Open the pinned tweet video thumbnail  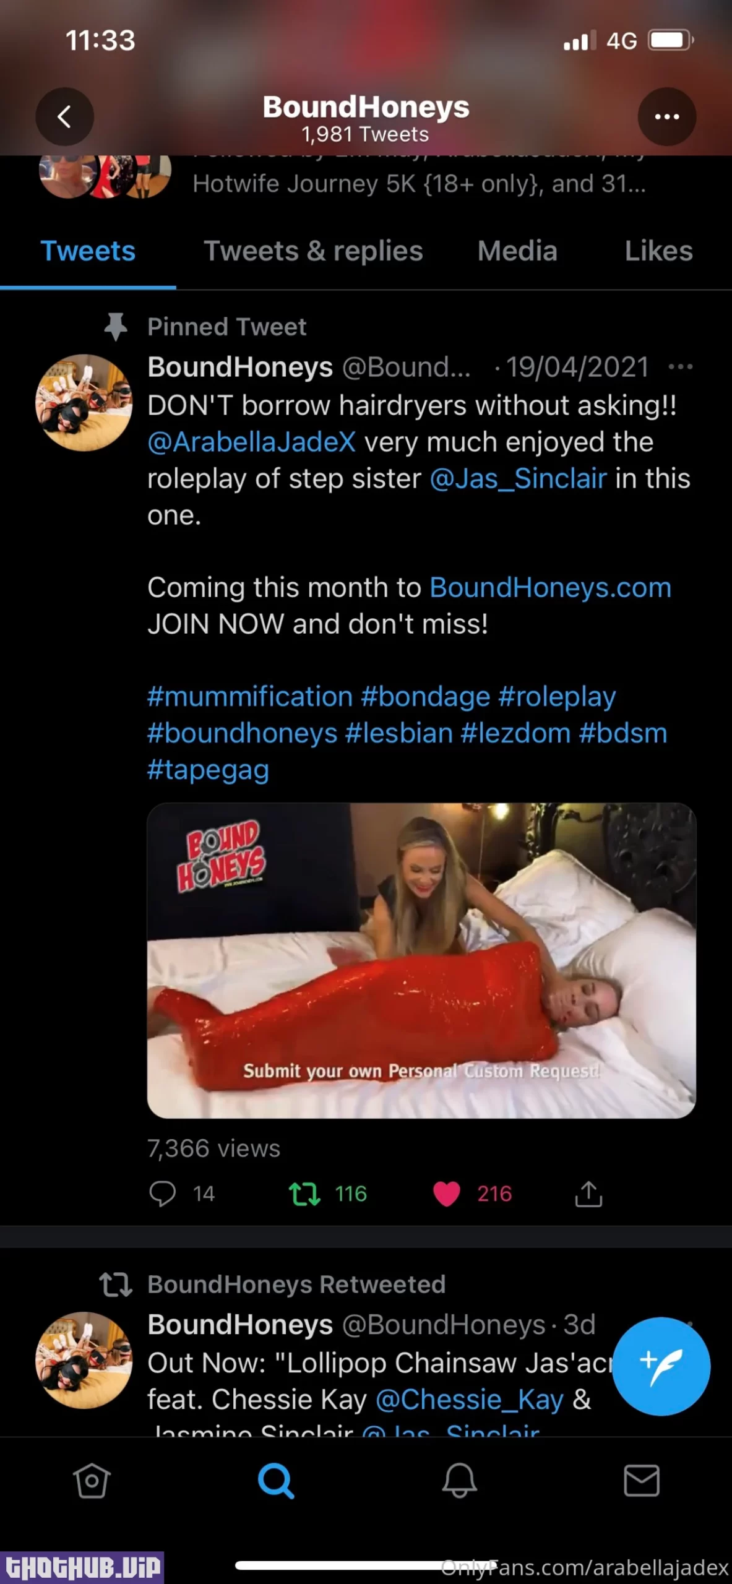pyautogui.click(x=421, y=960)
